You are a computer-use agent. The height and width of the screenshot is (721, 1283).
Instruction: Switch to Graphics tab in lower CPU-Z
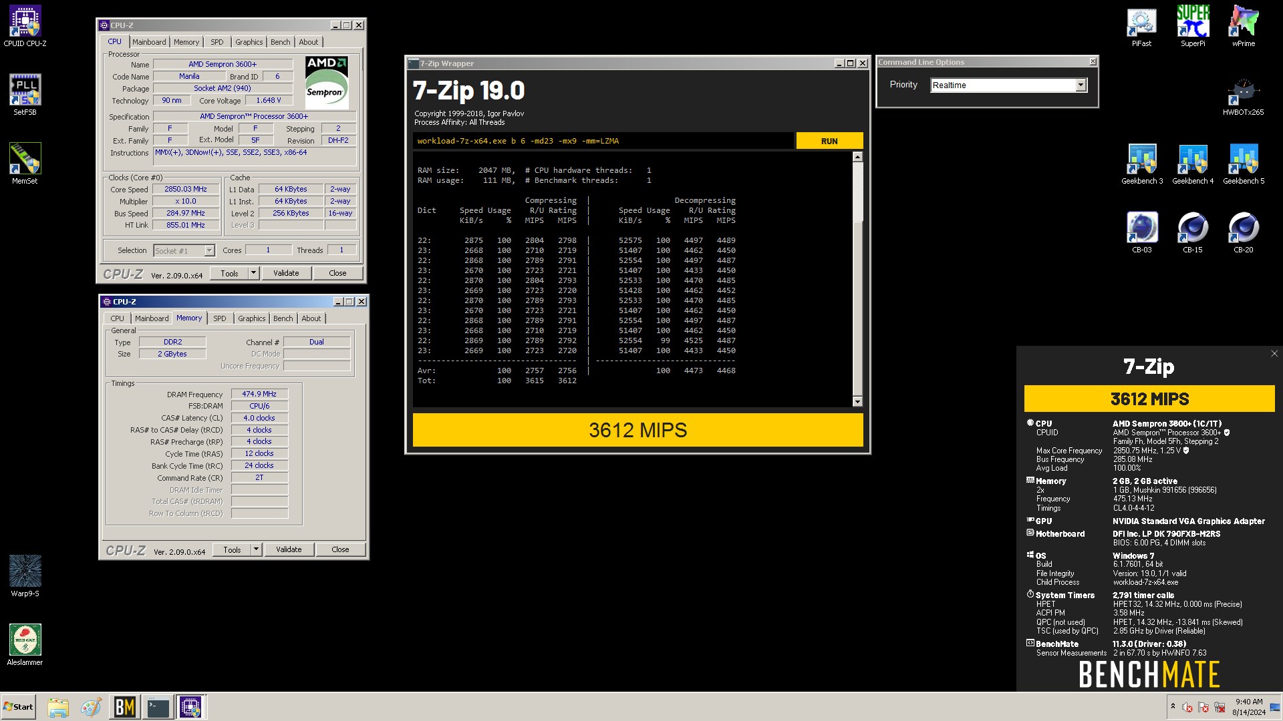point(252,318)
